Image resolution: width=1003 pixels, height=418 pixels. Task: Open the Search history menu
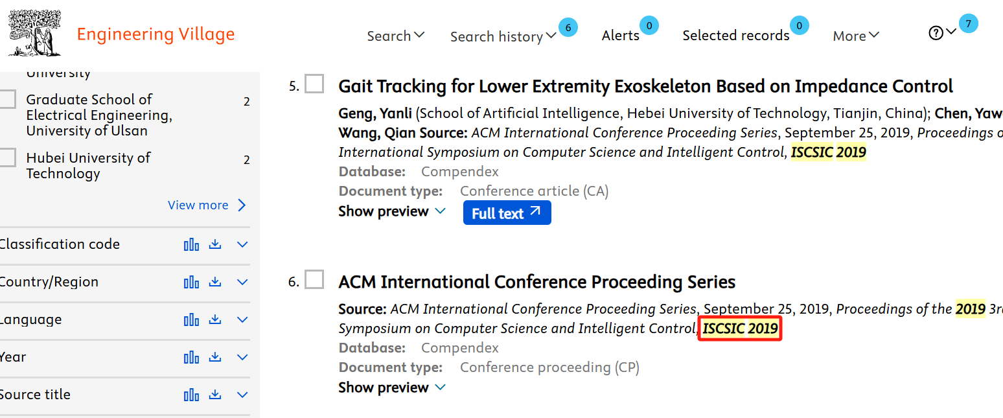coord(503,36)
